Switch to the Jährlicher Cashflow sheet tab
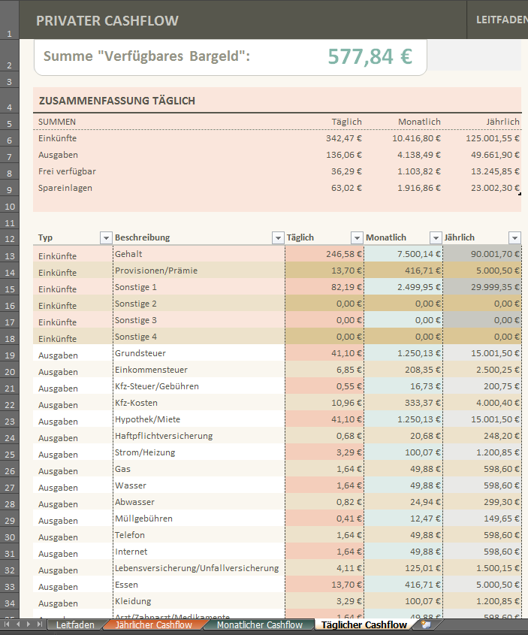This screenshot has width=528, height=635. point(154,625)
